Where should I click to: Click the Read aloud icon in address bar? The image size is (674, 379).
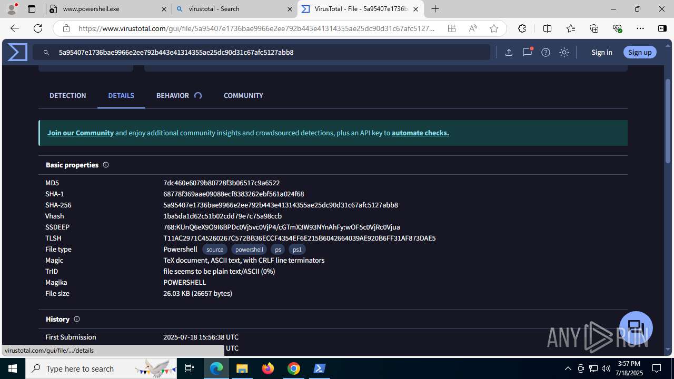pos(473,28)
